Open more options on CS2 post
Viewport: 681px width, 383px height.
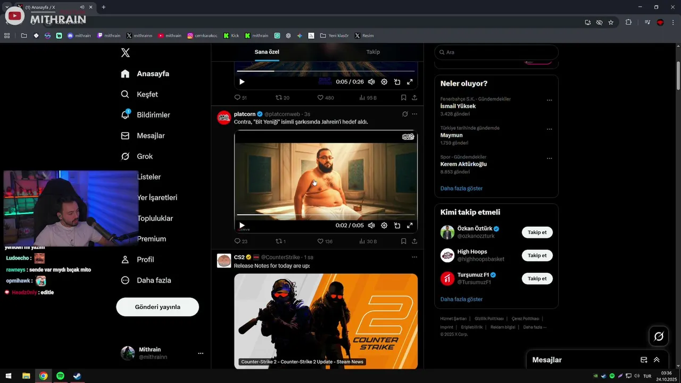414,257
